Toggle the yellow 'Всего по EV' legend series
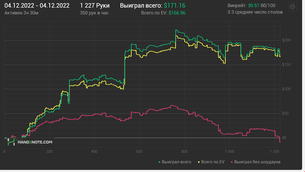The height and width of the screenshot is (172, 305). [211, 162]
